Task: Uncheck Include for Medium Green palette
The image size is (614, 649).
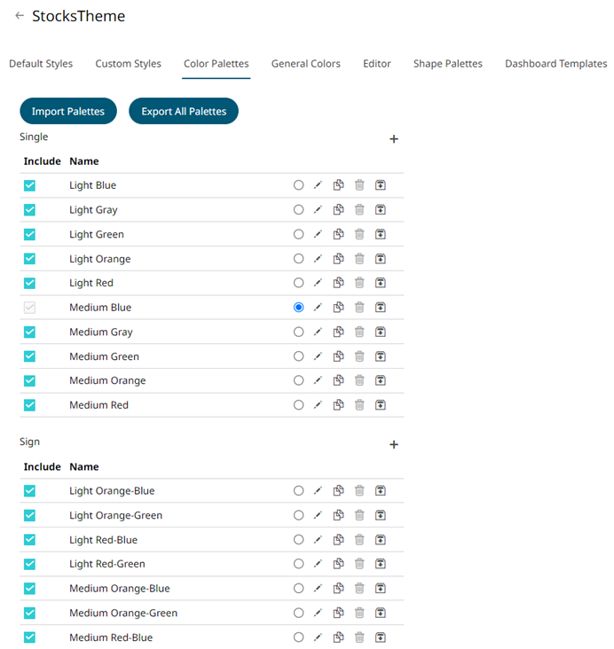Action: coord(29,356)
